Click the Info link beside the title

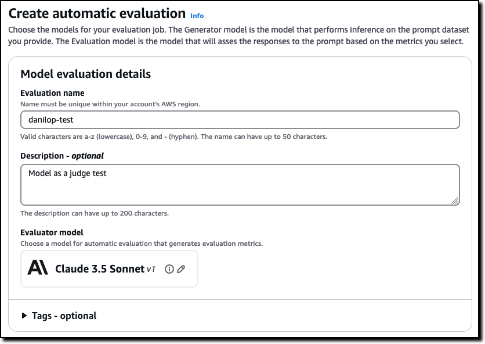pyautogui.click(x=197, y=16)
